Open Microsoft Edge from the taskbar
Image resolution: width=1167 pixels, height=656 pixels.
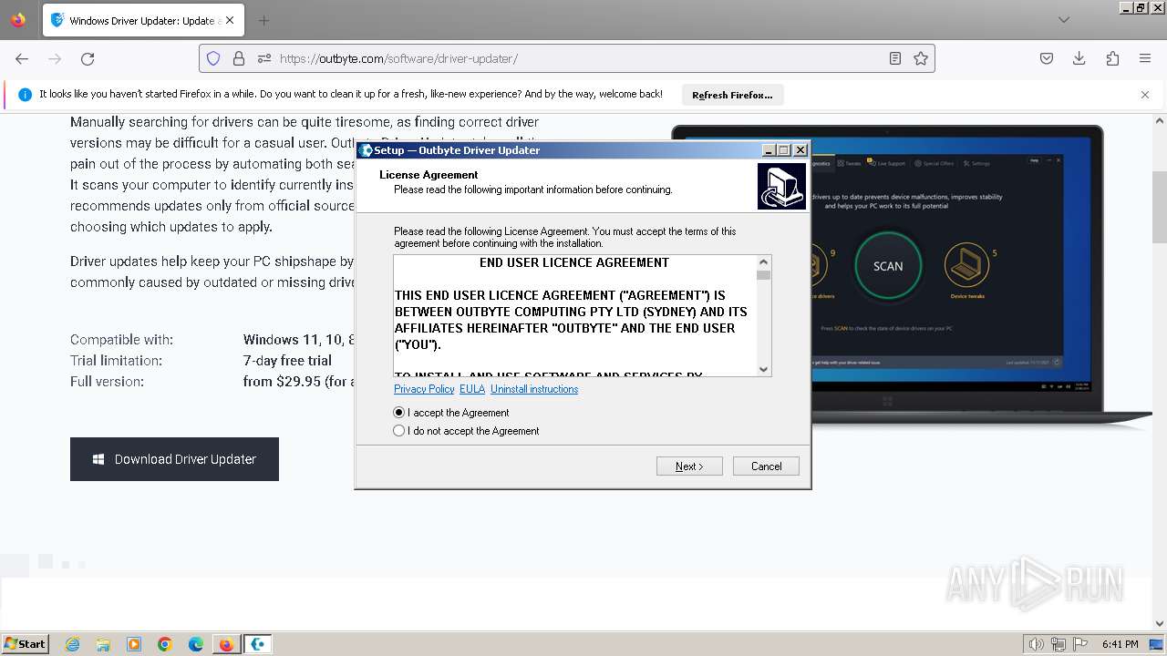click(x=196, y=644)
